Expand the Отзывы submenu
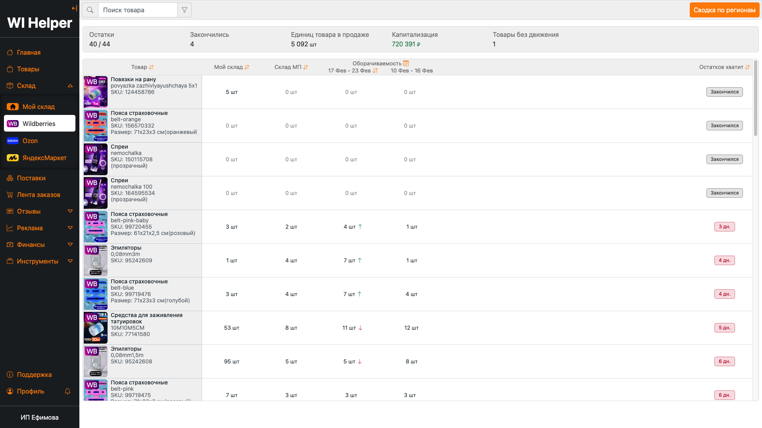Viewport: 762px width, 428px height. [x=70, y=211]
